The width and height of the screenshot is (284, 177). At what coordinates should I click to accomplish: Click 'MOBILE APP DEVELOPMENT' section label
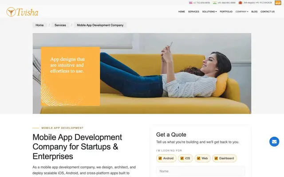point(63,128)
